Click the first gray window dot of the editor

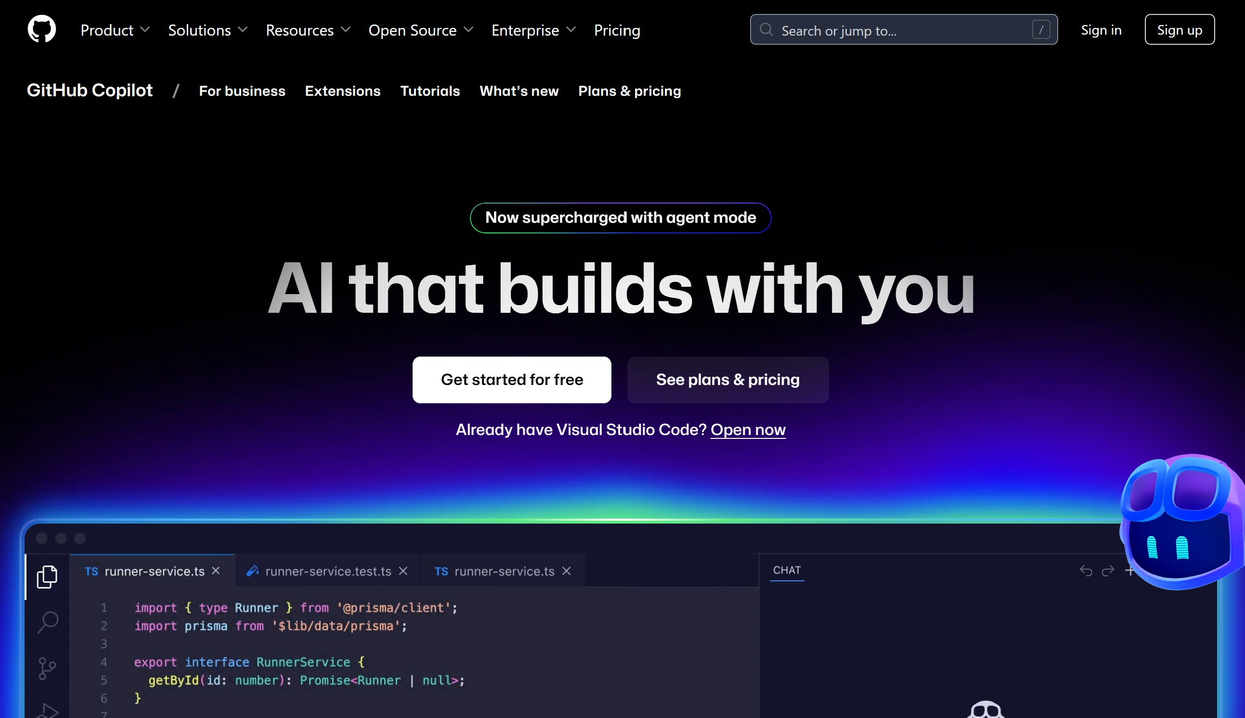coord(41,538)
